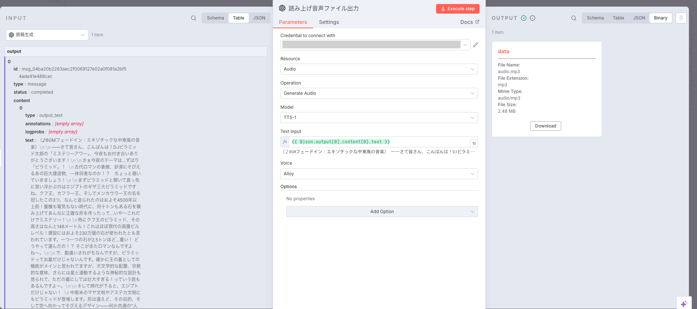Click the logprobs [empty array] row
Viewport: 697px width, 309px height.
pyautogui.click(x=51, y=132)
